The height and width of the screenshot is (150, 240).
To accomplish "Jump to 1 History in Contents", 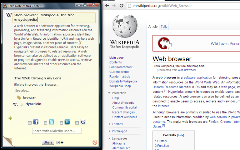I will tap(161, 141).
